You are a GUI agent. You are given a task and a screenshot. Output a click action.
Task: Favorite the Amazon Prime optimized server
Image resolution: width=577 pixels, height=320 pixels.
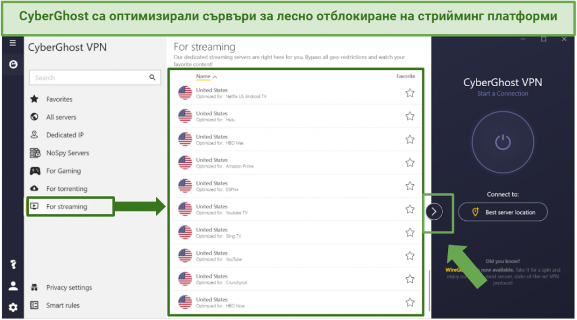pos(410,162)
